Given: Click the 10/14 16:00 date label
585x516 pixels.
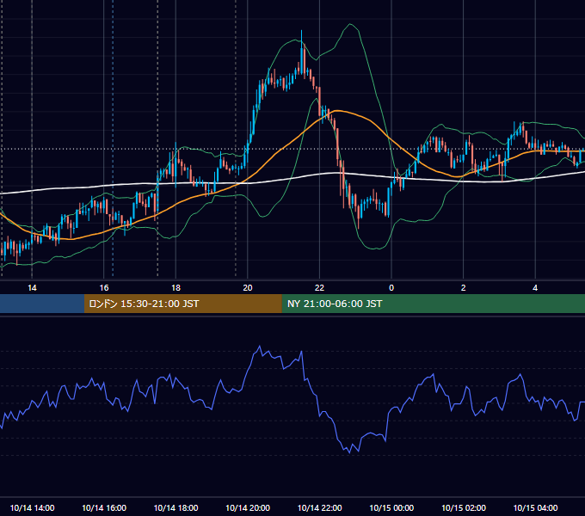Looking at the screenshot, I should pos(104,507).
